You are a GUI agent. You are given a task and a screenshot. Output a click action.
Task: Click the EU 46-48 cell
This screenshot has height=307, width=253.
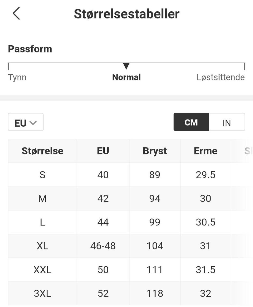pos(103,246)
